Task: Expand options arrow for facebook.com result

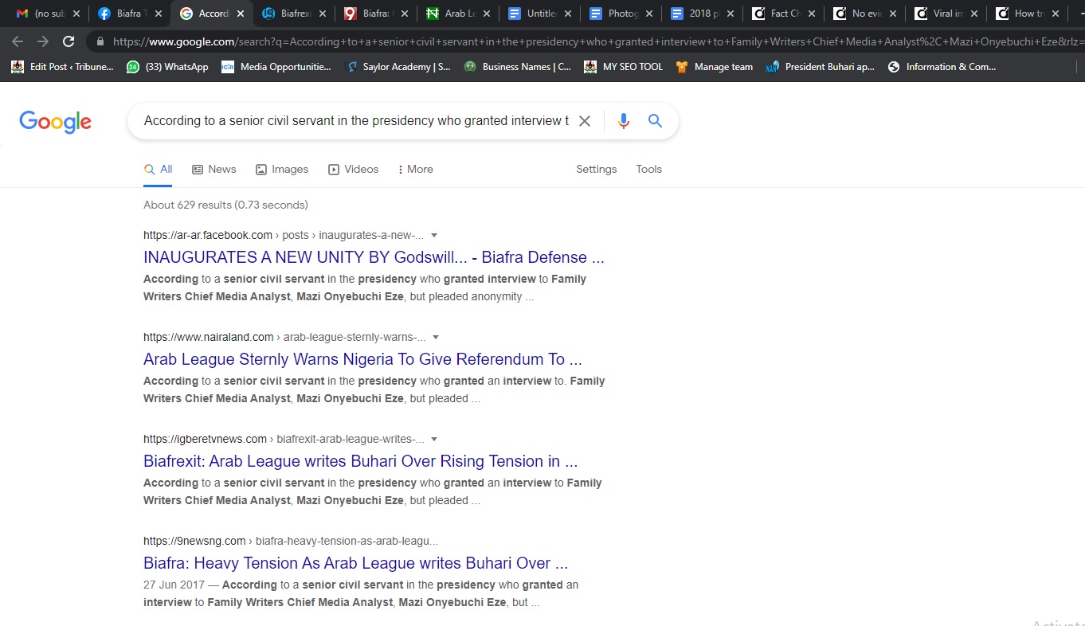Action: 434,236
